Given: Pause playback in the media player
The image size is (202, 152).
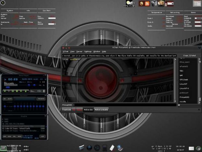Looking at the screenshot, I should click(x=13, y=91).
